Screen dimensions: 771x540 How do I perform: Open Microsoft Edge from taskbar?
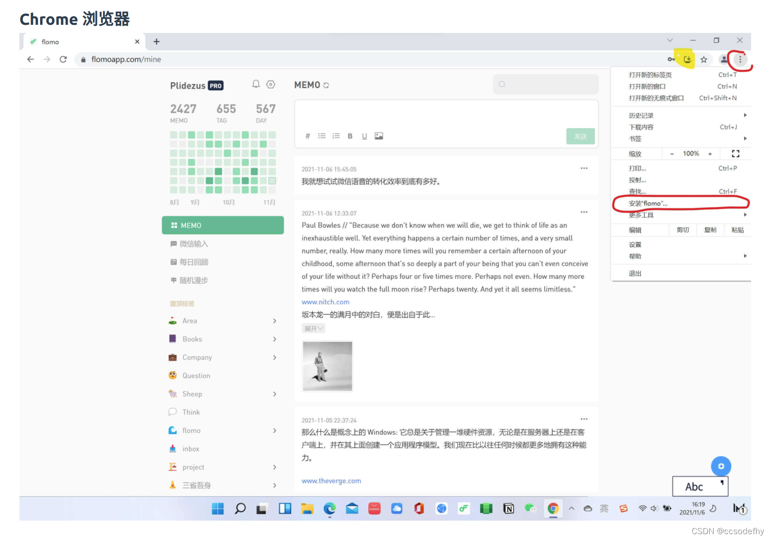click(x=330, y=508)
